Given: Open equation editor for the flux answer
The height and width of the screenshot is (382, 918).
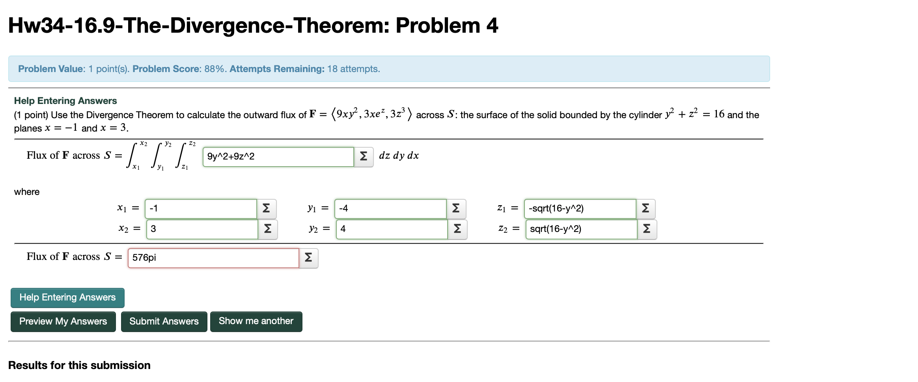Looking at the screenshot, I should (309, 258).
